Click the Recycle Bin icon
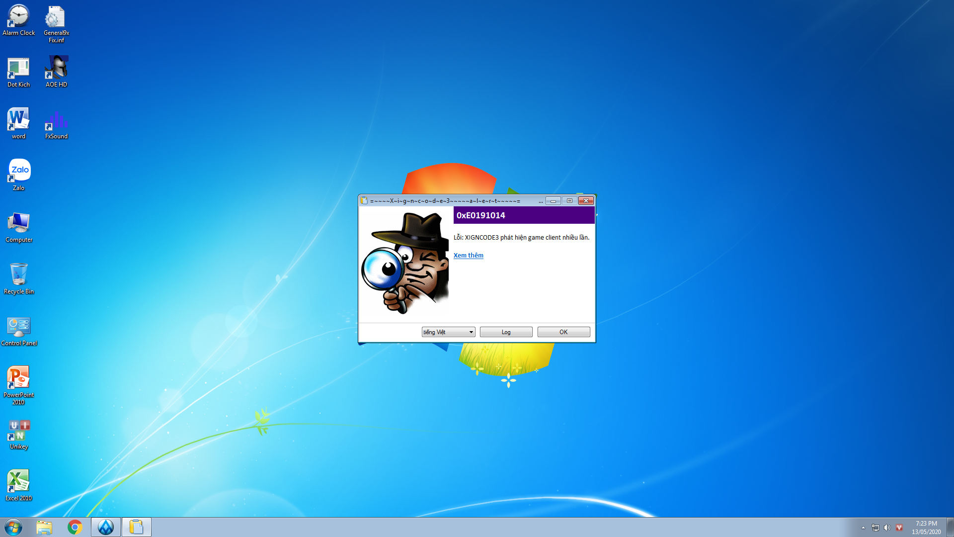The image size is (954, 537). tap(18, 278)
